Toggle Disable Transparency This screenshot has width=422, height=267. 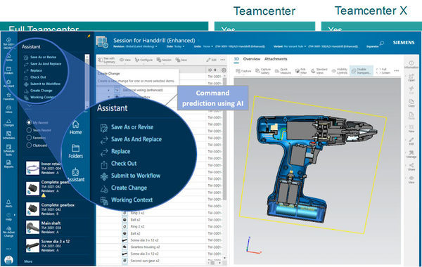362,71
